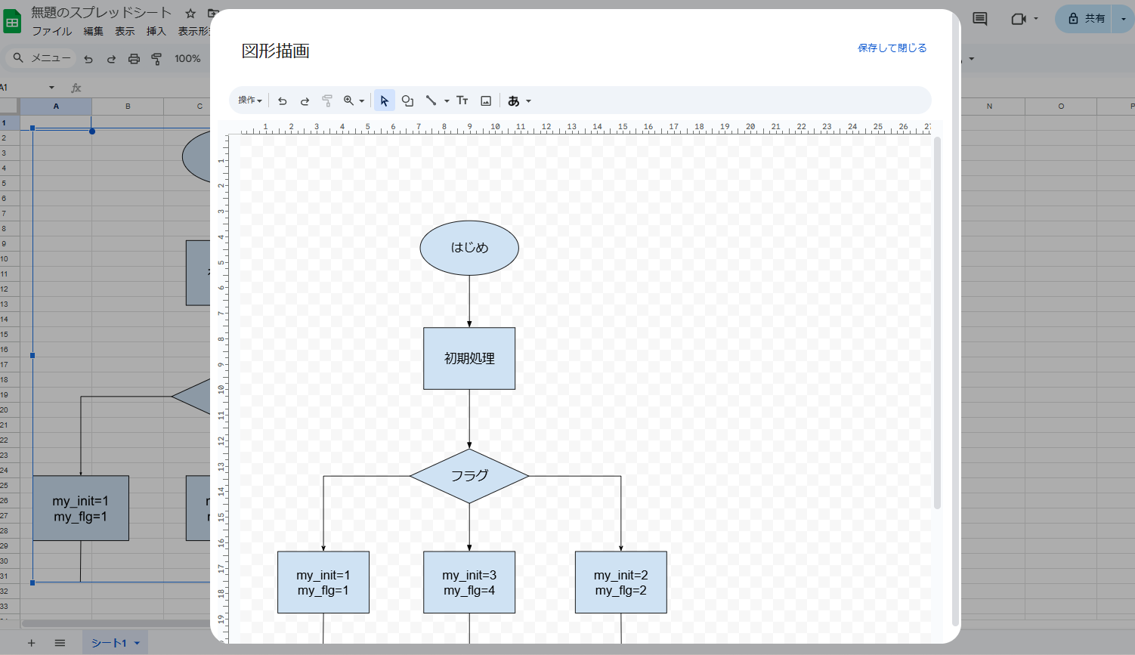This screenshot has height=655, width=1135.
Task: Click column N header in the spreadsheet
Action: (x=989, y=107)
